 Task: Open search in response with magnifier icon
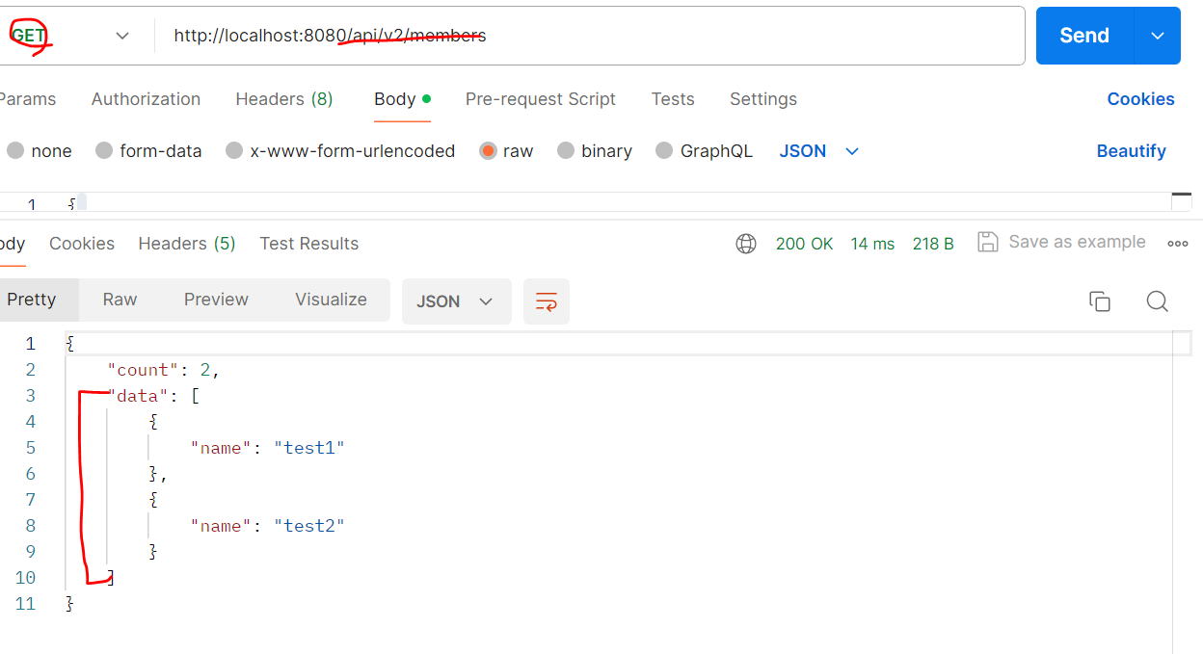[x=1157, y=301]
